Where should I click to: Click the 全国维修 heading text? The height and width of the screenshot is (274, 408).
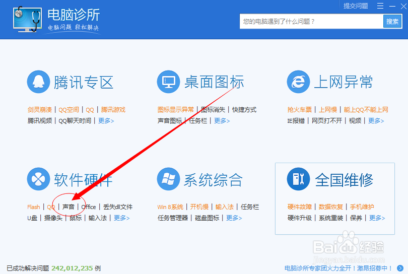point(344,180)
